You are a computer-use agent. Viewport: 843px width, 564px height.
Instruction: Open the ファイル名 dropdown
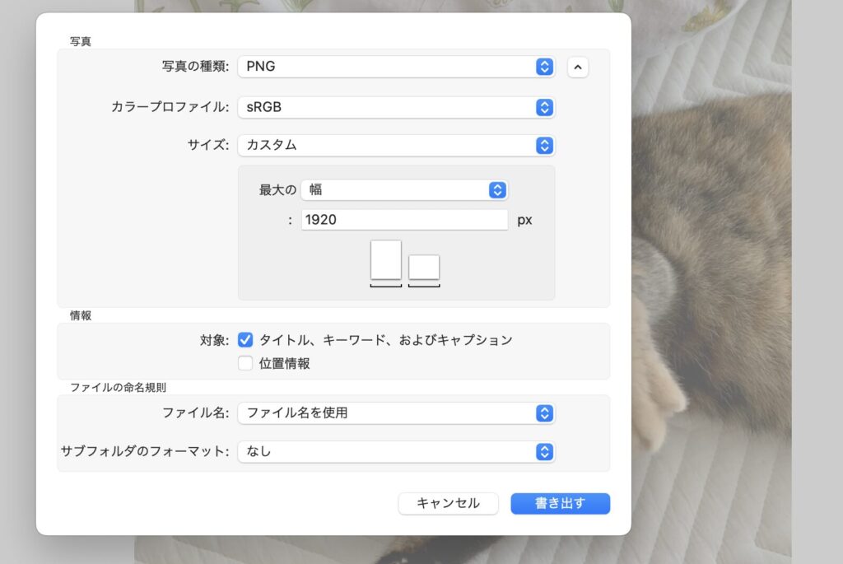(396, 413)
